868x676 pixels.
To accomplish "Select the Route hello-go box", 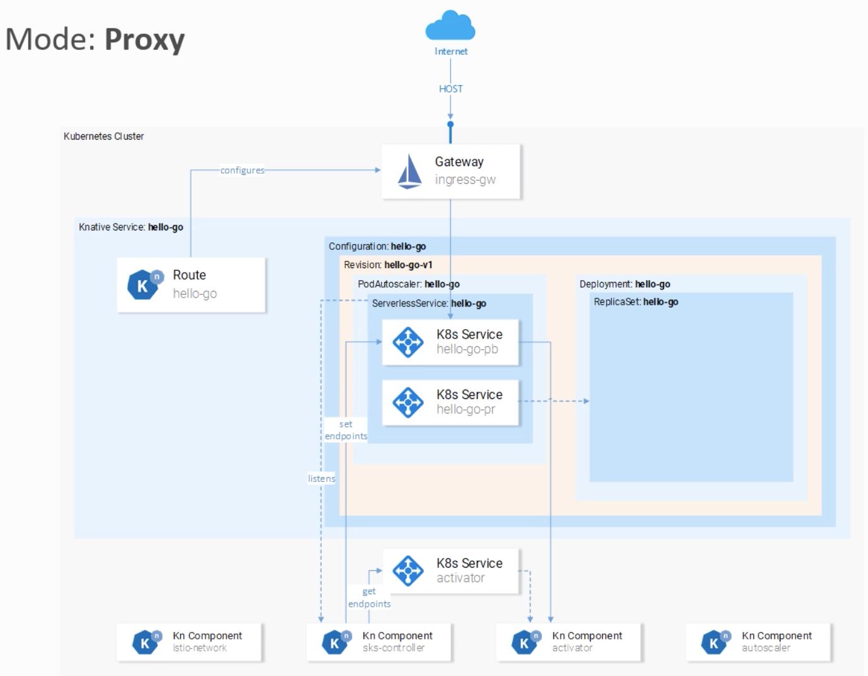I will pos(191,284).
